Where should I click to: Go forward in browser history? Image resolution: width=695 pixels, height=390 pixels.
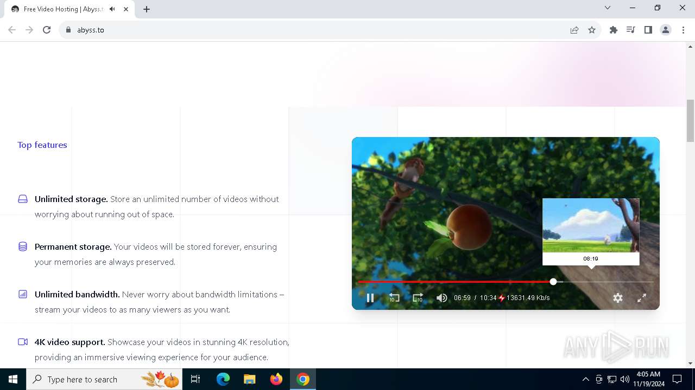(29, 30)
